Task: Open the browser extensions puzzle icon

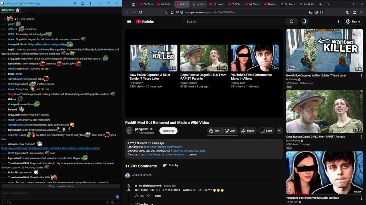Action: tap(355, 12)
